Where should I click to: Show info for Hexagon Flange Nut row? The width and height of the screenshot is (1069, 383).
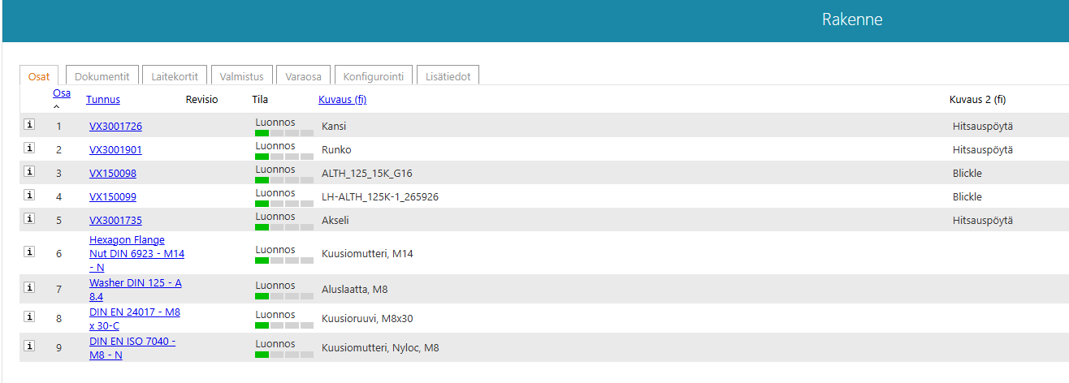point(29,252)
